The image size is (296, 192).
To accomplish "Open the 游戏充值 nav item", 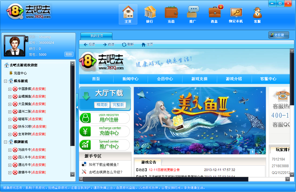I will point(200,79).
